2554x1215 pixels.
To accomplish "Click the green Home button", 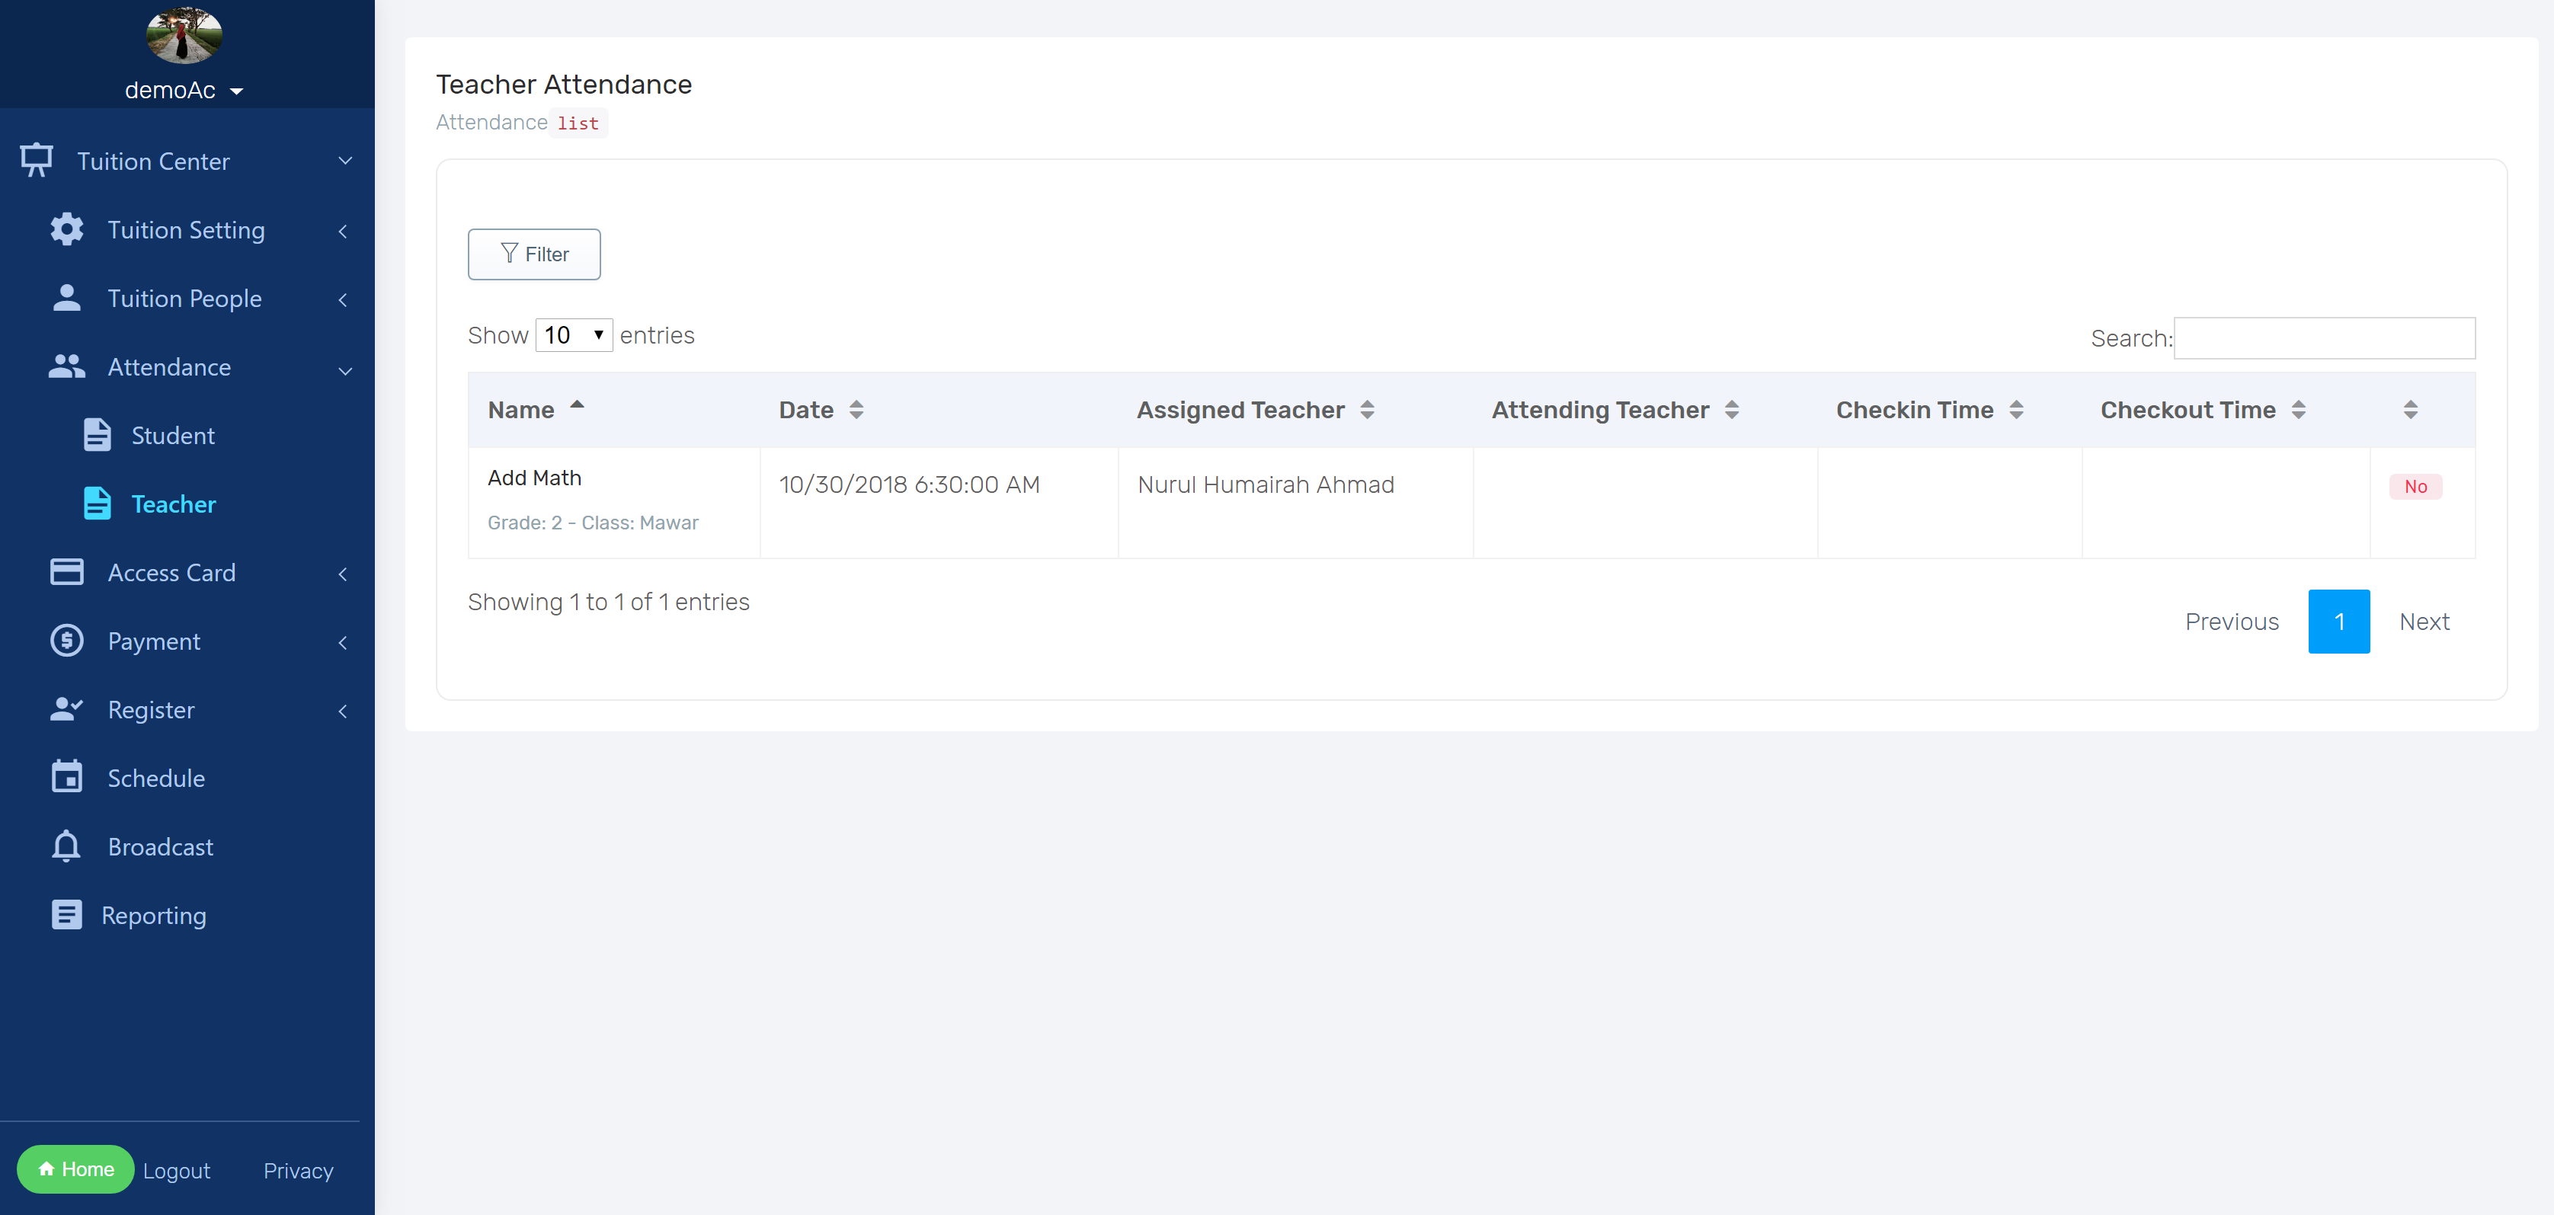I will [x=75, y=1169].
